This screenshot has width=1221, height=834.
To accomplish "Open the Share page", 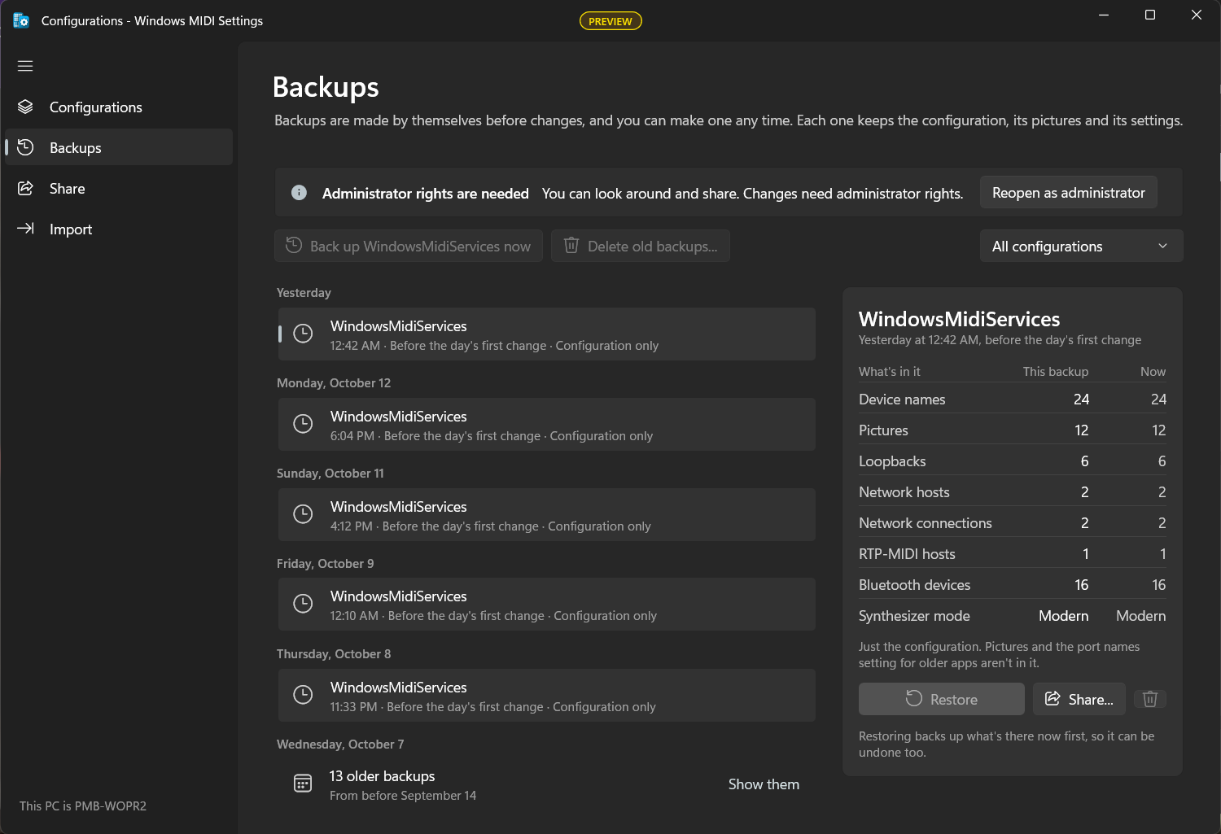I will coord(119,188).
